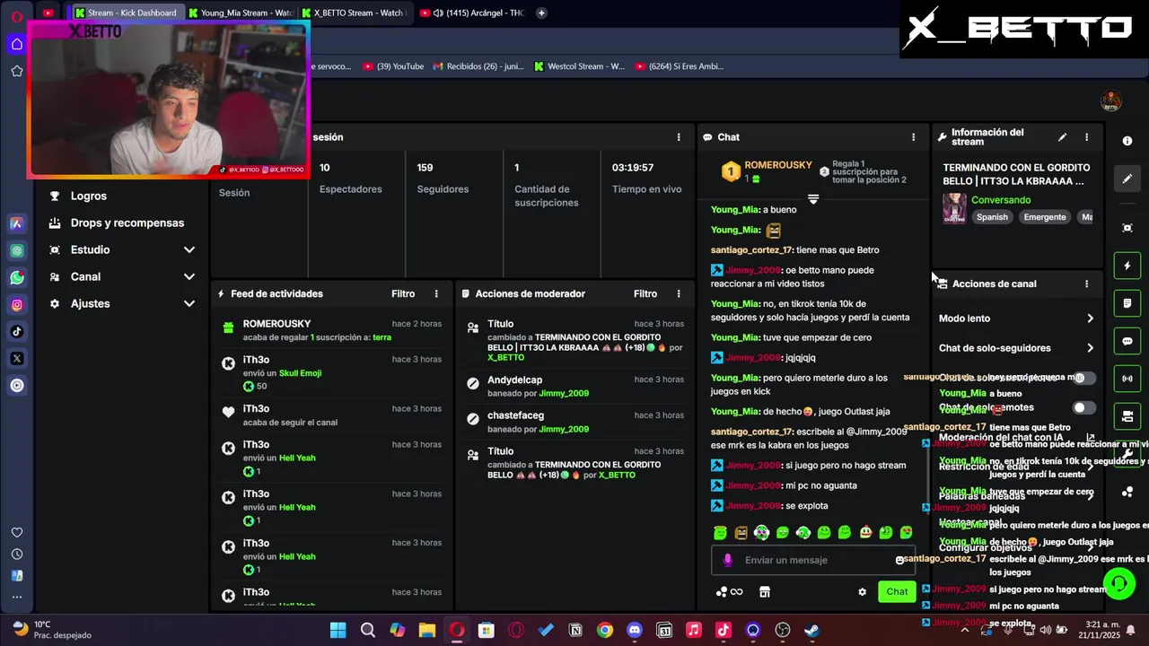Click the green Chat send button
Image resolution: width=1149 pixels, height=646 pixels.
[897, 592]
